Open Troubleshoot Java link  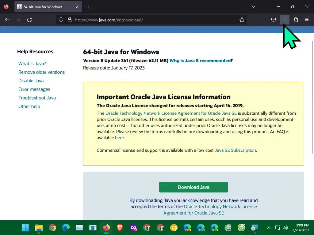37,98
